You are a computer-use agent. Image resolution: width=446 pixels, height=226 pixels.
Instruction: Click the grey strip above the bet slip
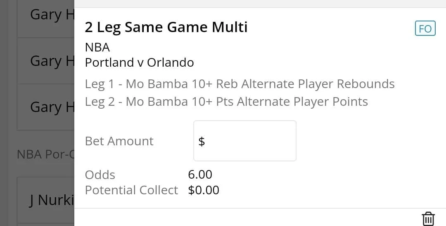point(260,3)
